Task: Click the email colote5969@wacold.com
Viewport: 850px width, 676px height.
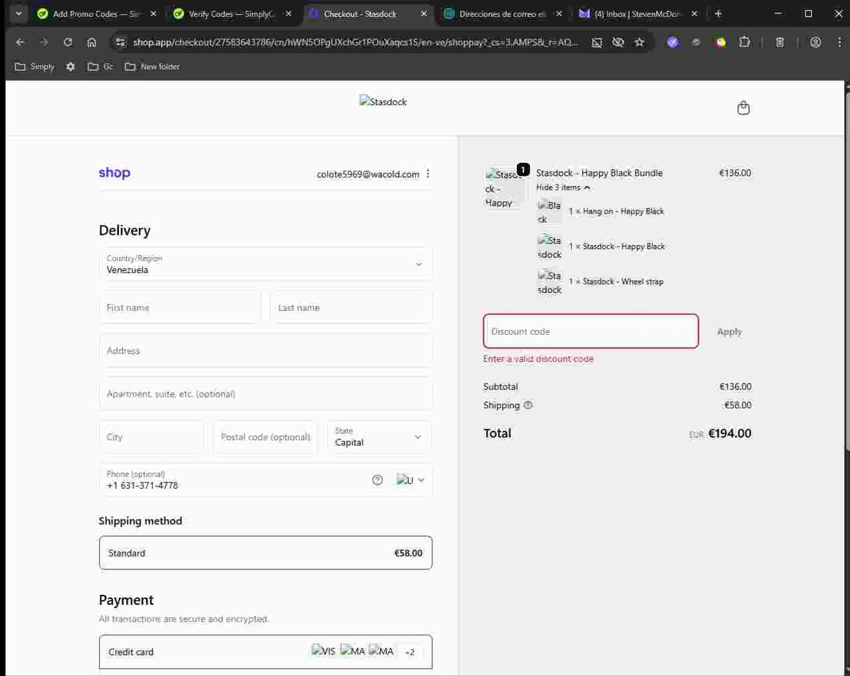Action: 368,174
